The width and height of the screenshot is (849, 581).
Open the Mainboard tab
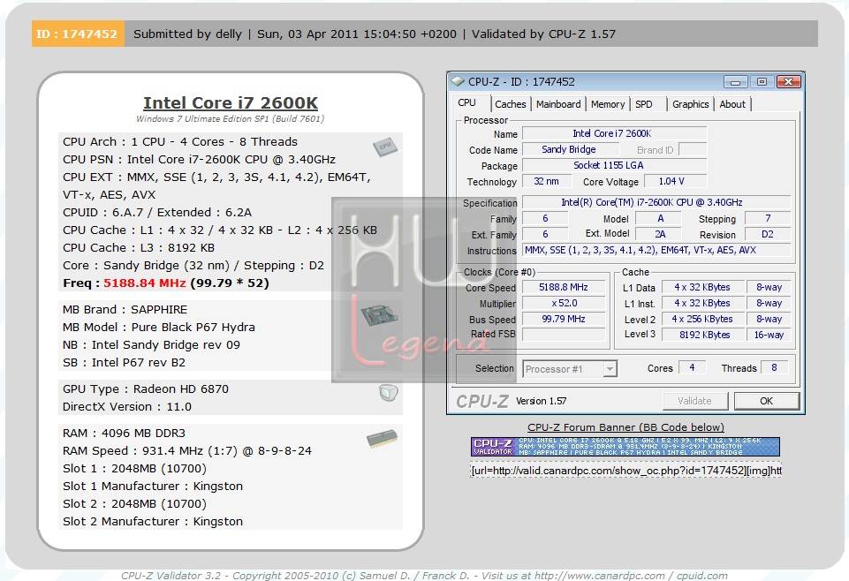click(x=558, y=104)
